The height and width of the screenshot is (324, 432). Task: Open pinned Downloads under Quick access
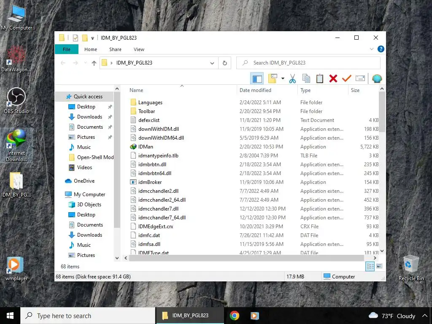coord(89,117)
